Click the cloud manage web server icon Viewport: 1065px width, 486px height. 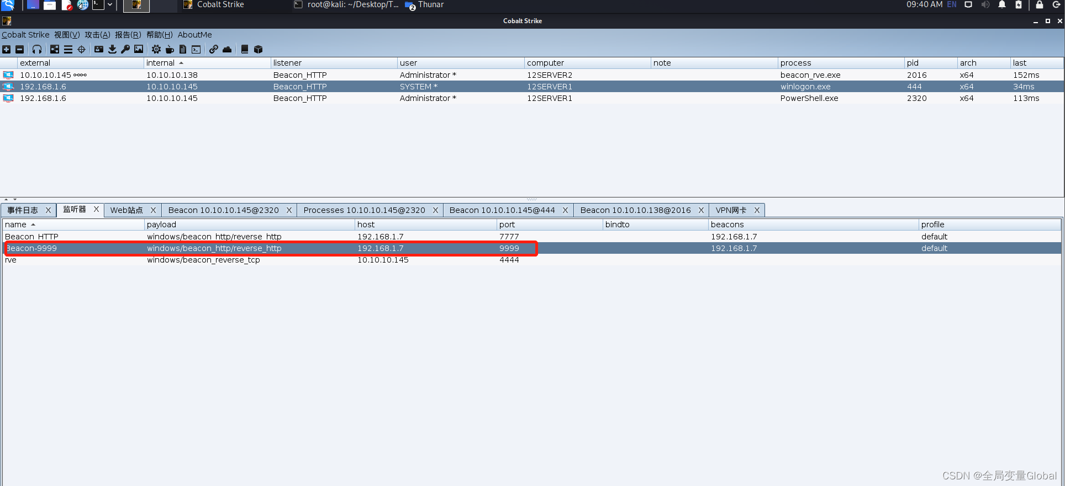pyautogui.click(x=227, y=50)
